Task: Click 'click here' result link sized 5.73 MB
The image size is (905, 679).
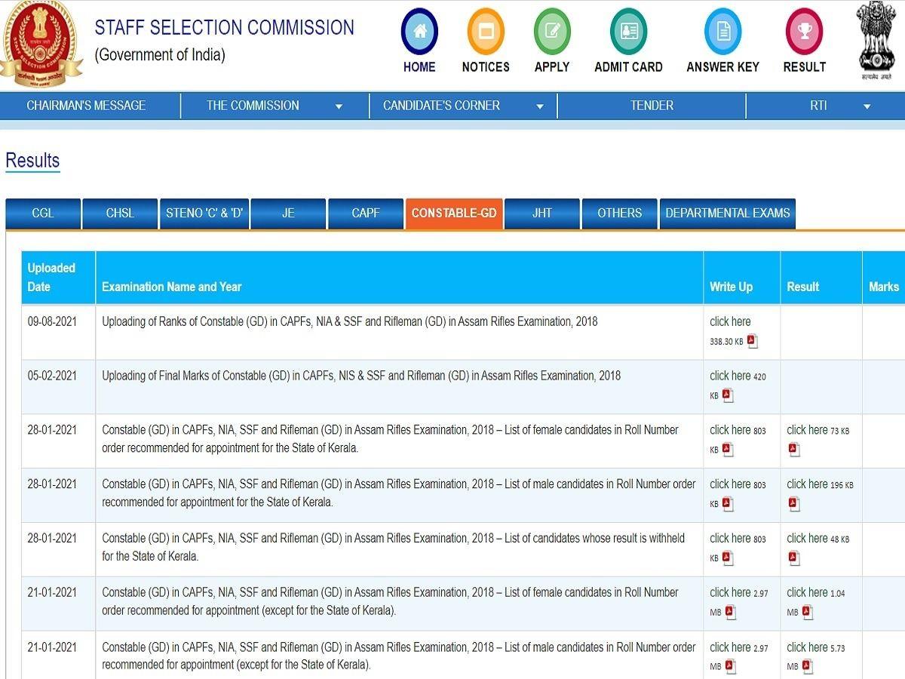Action: click(807, 647)
